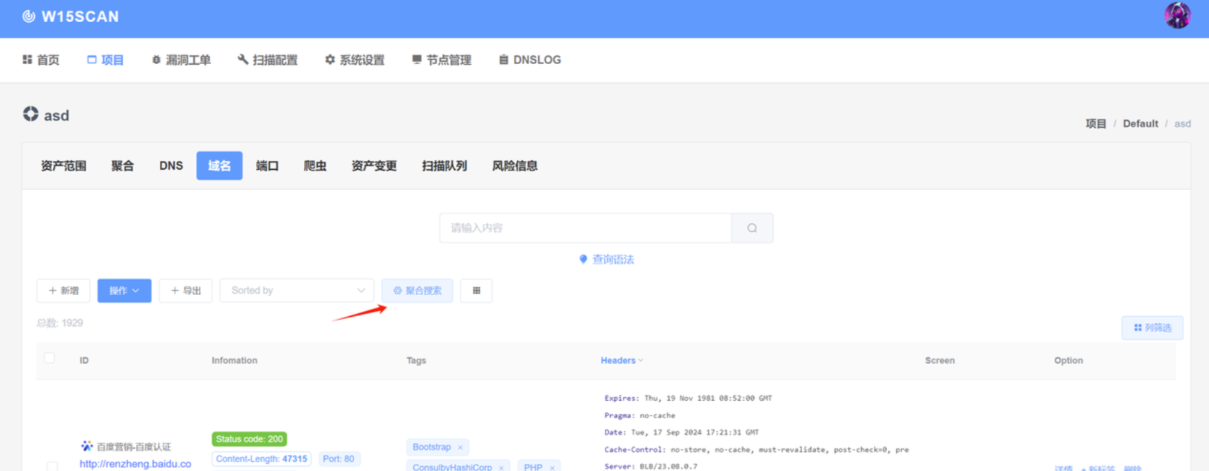
Task: Open the user avatar in header
Action: [x=1177, y=15]
